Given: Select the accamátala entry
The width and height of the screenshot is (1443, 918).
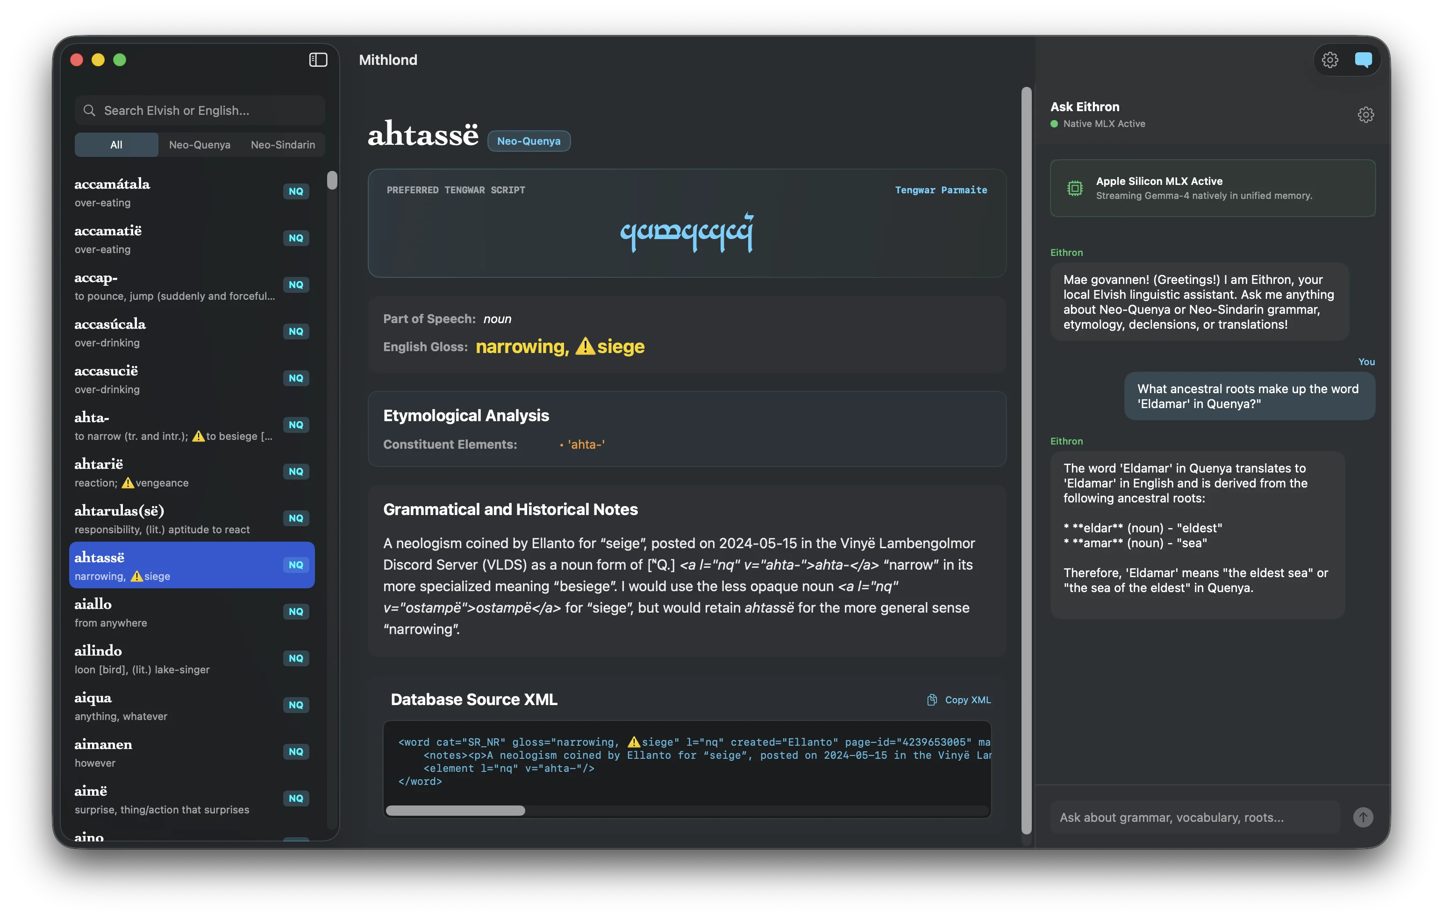Looking at the screenshot, I should (192, 192).
